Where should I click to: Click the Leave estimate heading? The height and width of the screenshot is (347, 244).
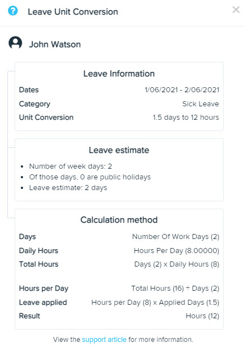pos(119,150)
